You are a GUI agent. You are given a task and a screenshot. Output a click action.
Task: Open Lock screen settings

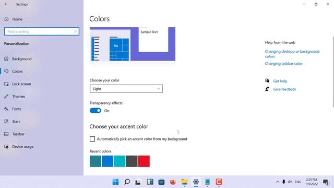pos(21,84)
